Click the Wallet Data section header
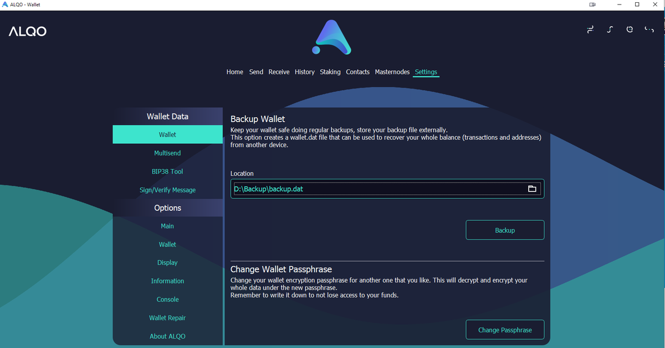The height and width of the screenshot is (348, 665). [167, 116]
